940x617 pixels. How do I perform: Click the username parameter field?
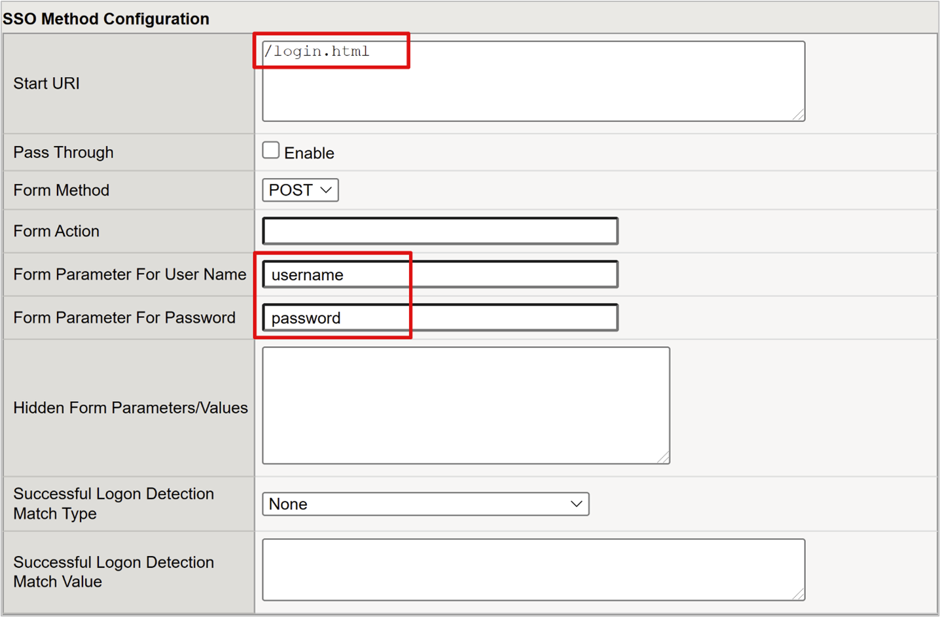point(439,274)
